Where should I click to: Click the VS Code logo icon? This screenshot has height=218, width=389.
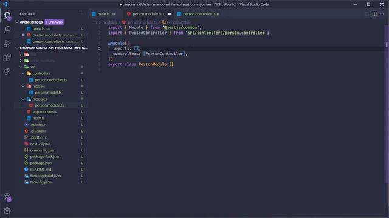[x=5, y=4]
